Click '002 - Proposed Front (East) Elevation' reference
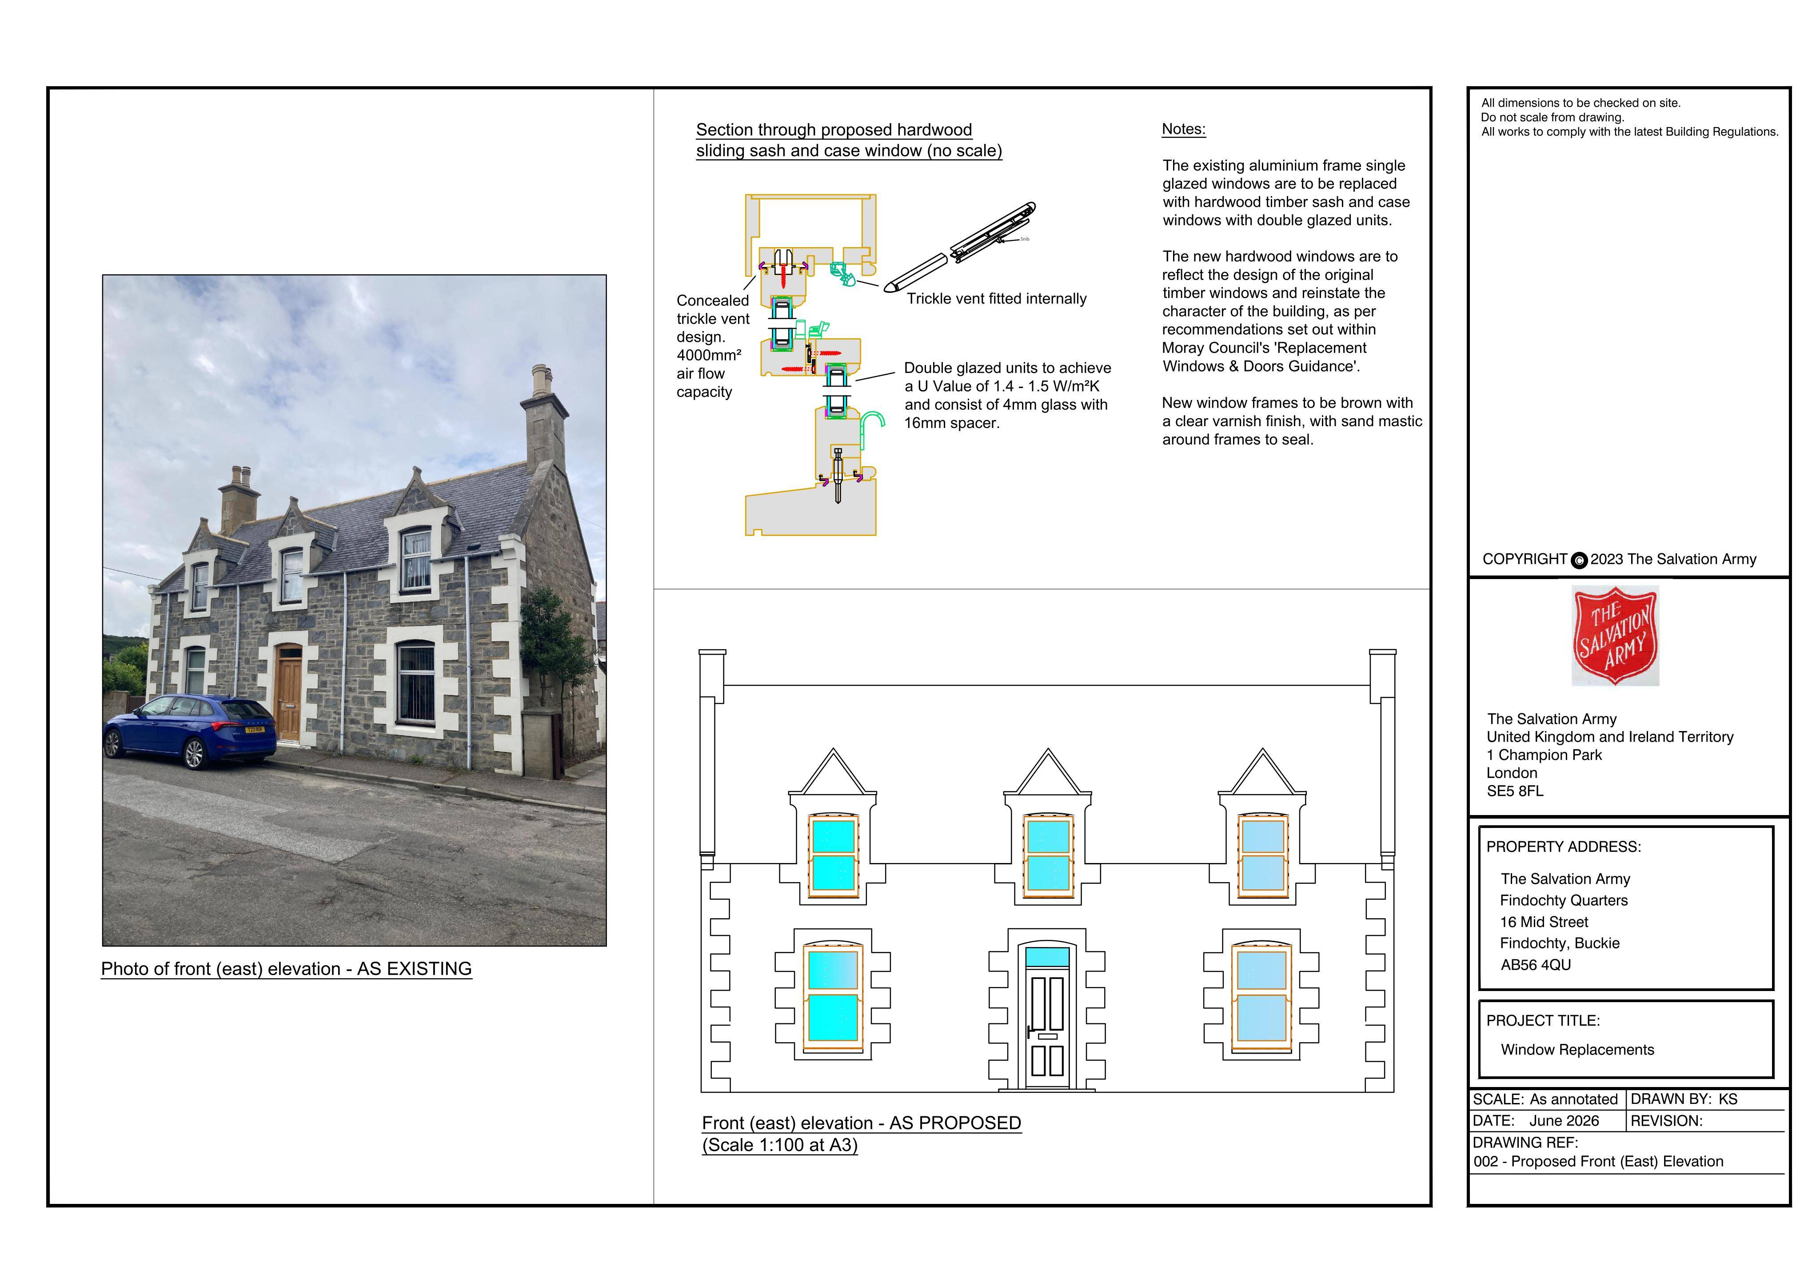Image resolution: width=1820 pixels, height=1287 pixels. tap(1599, 1162)
